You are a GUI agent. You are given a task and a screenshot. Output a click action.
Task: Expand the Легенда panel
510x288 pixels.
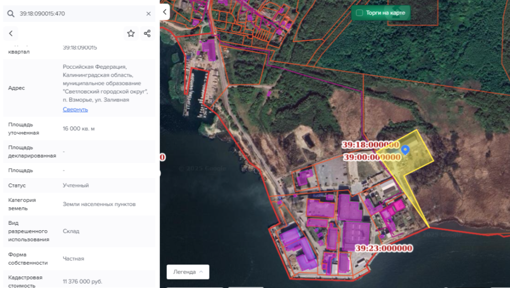(x=188, y=272)
